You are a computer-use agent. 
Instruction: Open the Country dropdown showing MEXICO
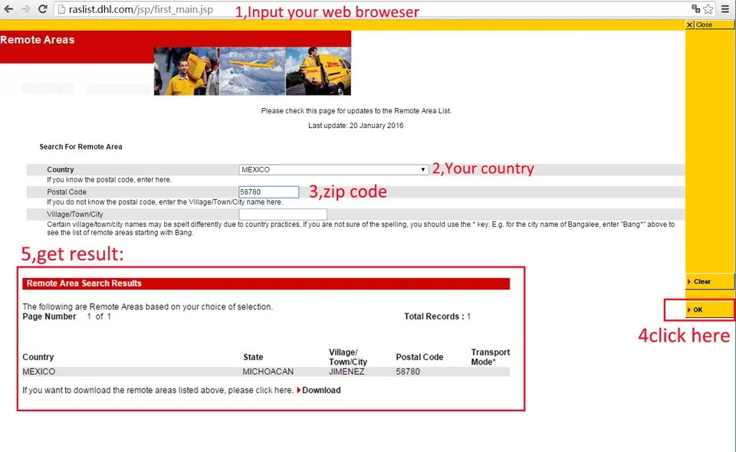(333, 170)
